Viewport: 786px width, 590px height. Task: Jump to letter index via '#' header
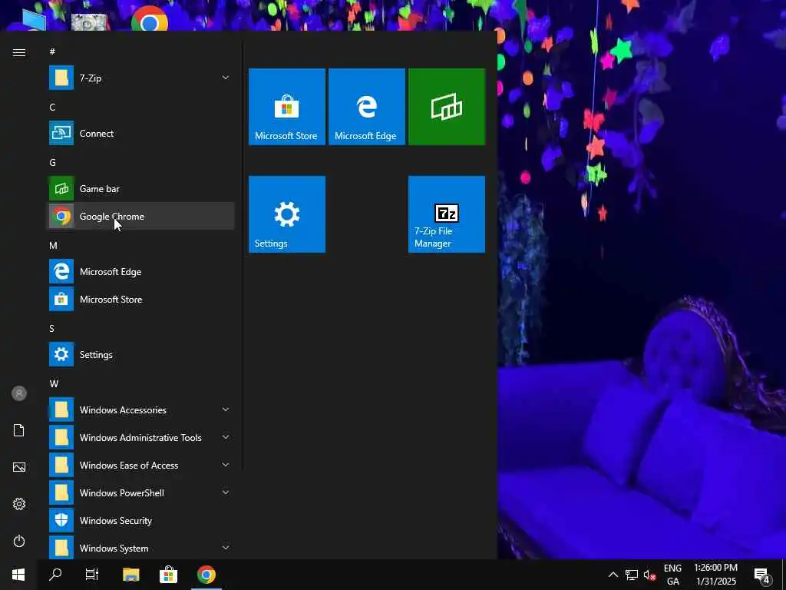52,51
